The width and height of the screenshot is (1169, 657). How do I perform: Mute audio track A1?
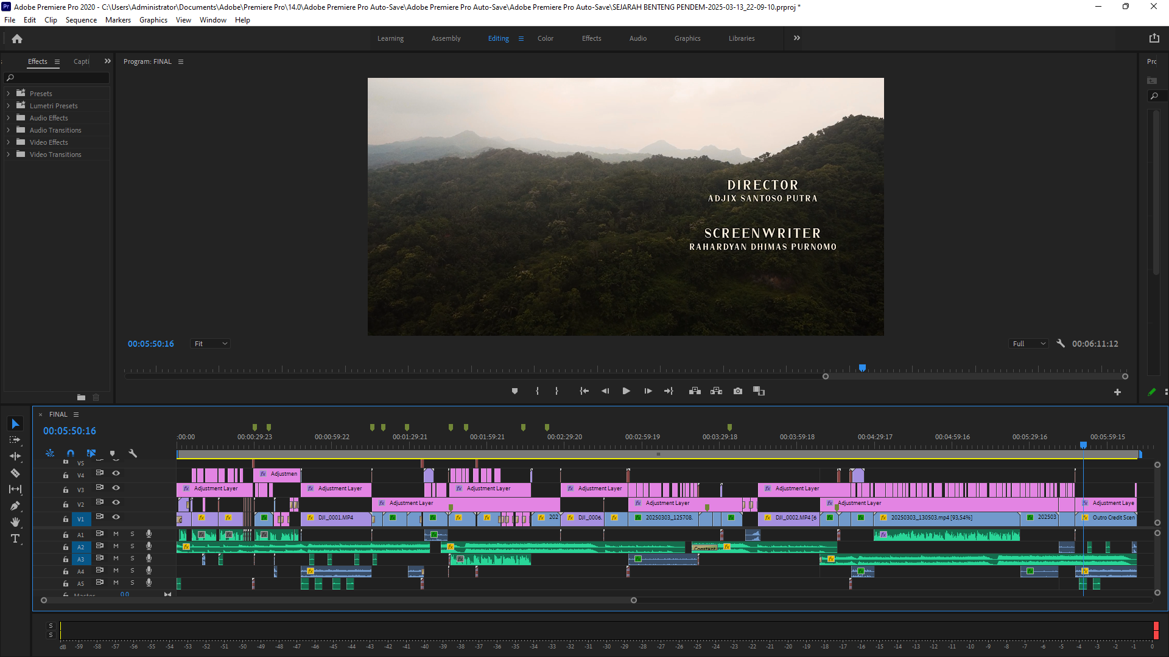point(116,534)
